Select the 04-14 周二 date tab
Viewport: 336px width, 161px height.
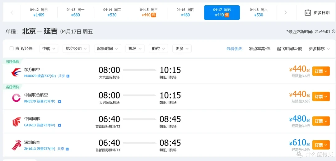(112, 12)
